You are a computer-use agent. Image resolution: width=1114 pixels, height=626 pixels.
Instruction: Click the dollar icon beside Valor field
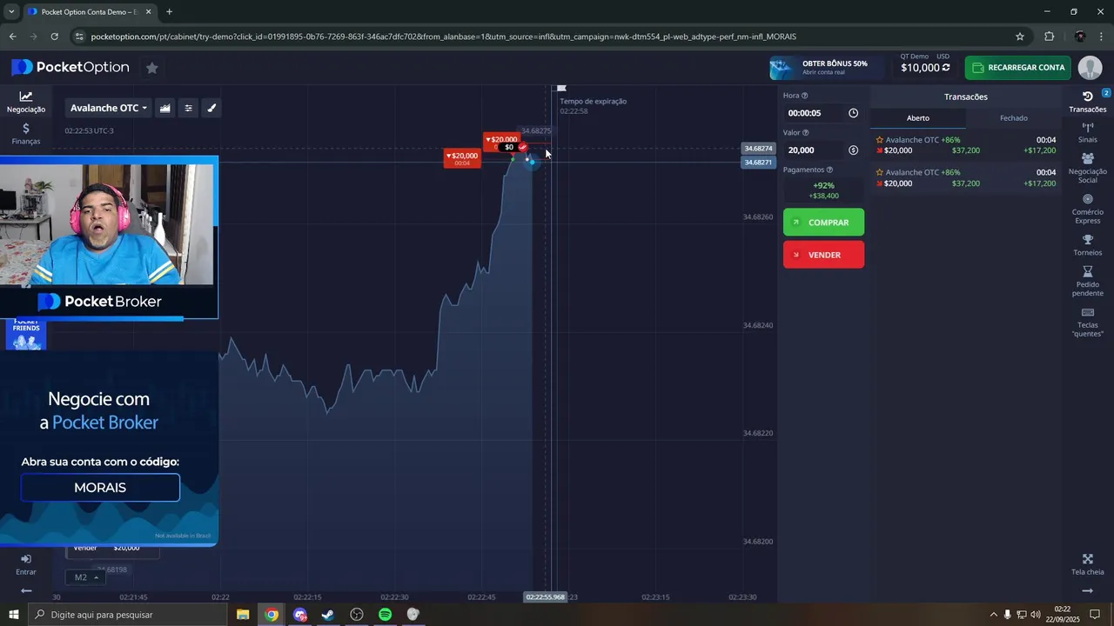(x=853, y=150)
